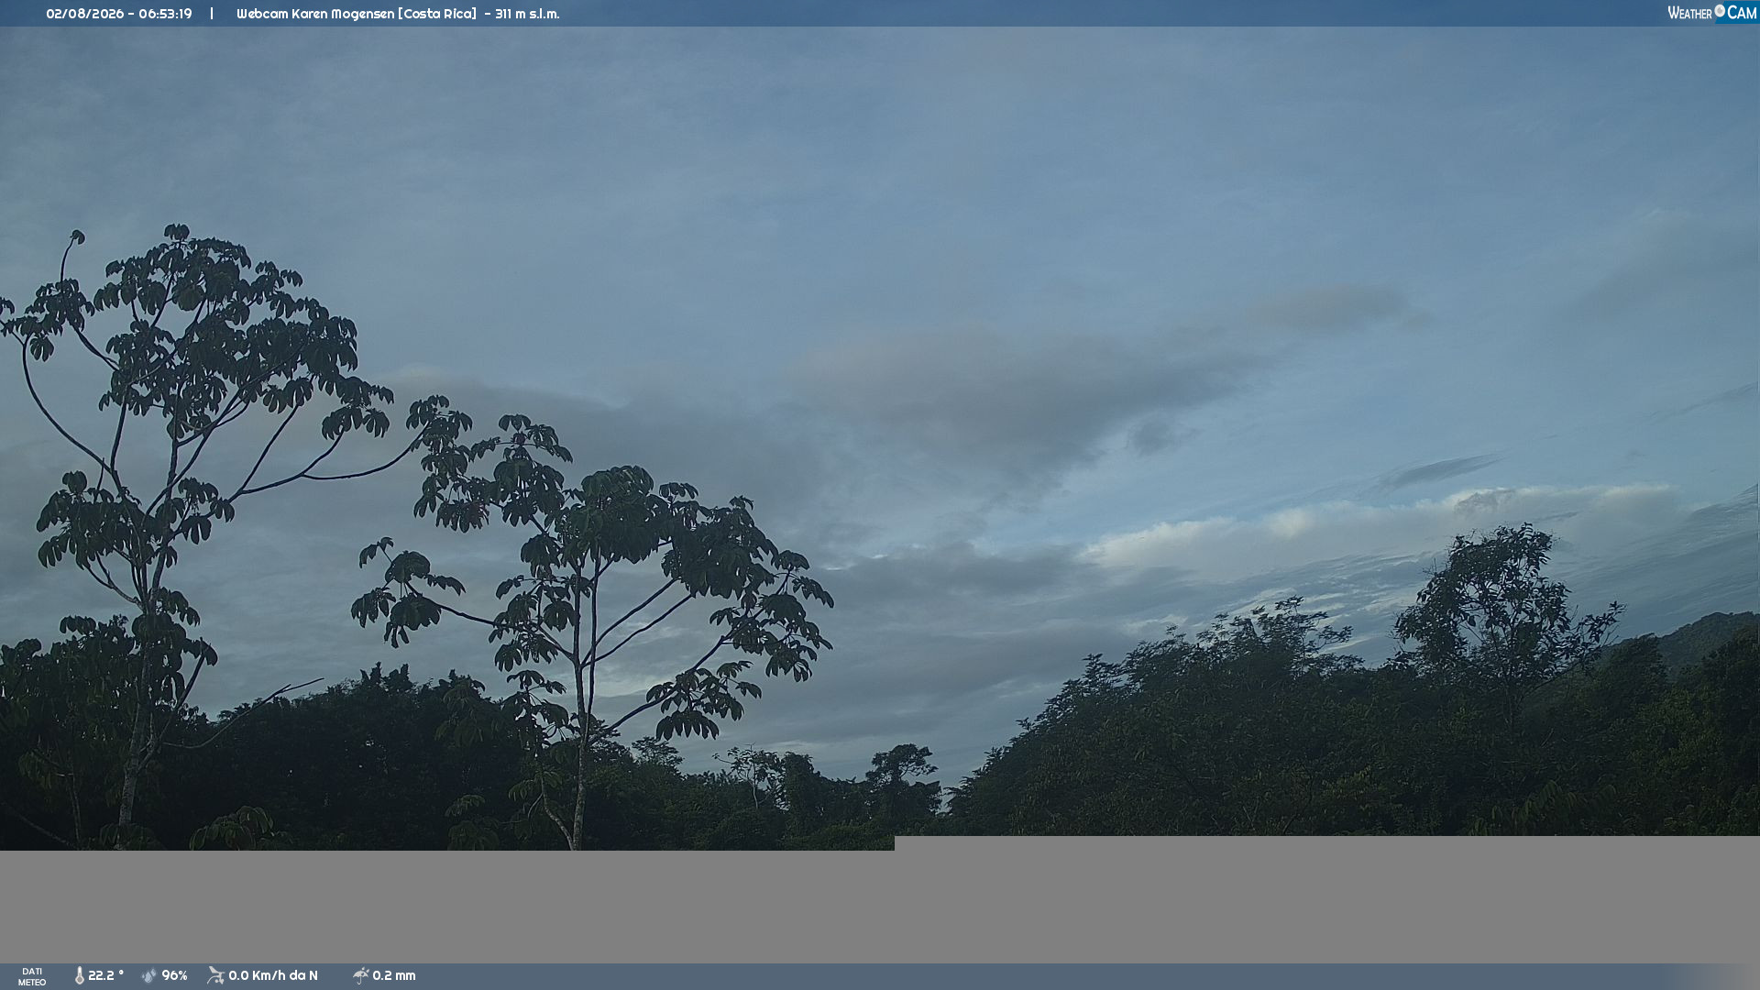This screenshot has width=1760, height=990.
Task: Select the date text 02/08/2026
Action: click(x=84, y=14)
